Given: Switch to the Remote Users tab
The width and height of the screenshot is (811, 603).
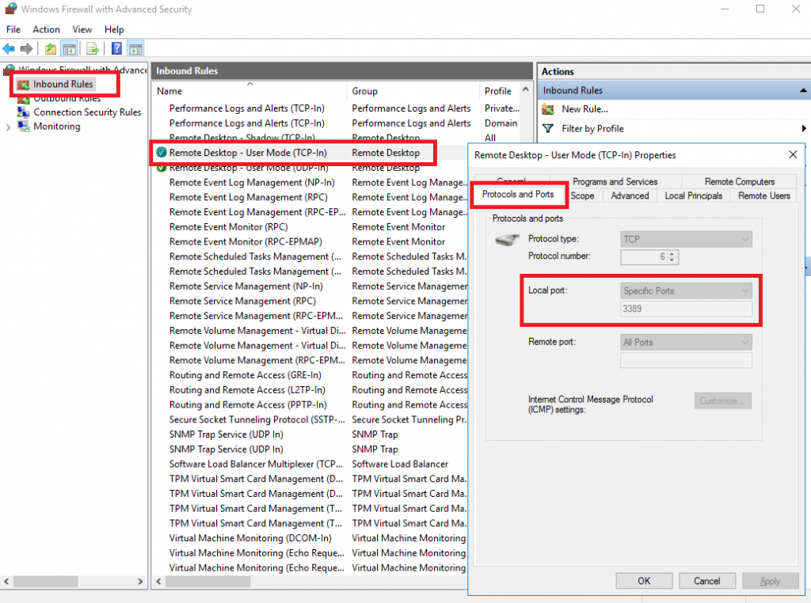Looking at the screenshot, I should 763,195.
